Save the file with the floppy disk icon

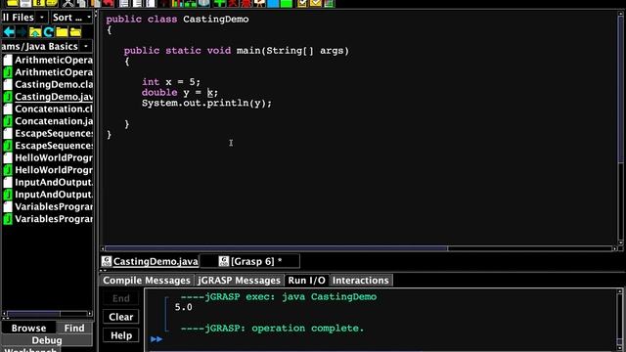click(x=25, y=3)
